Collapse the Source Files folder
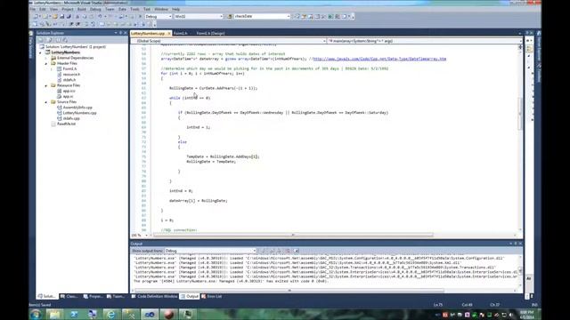This screenshot has width=570, height=320. tap(46, 102)
